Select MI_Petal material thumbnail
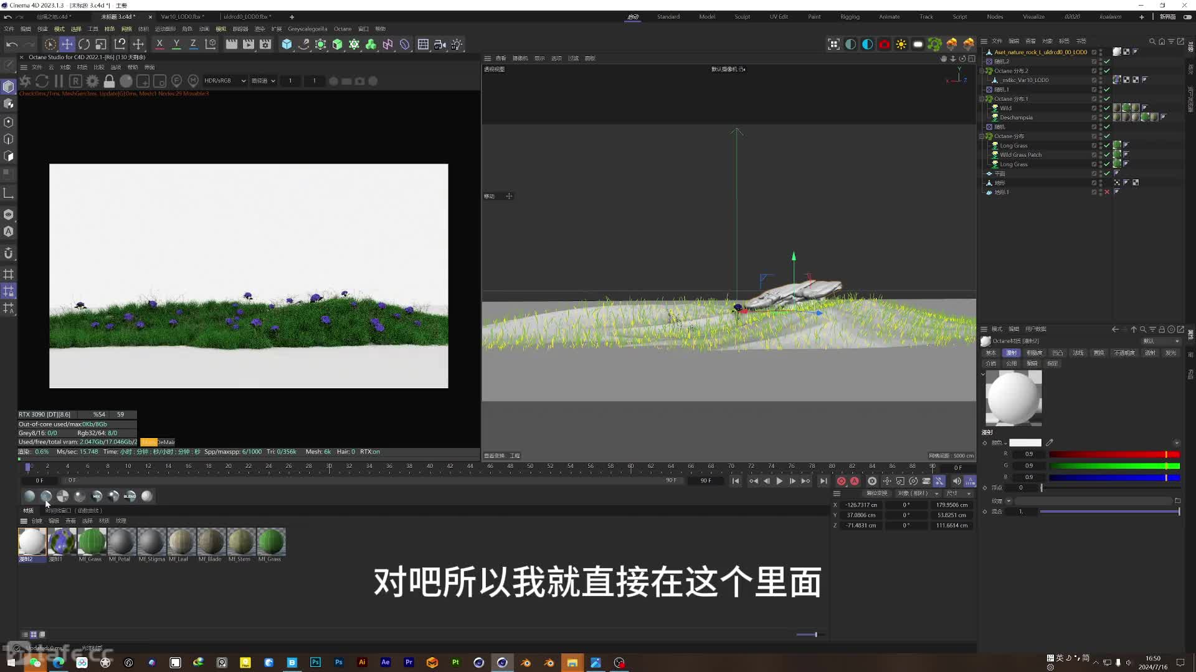This screenshot has height=672, width=1196. pyautogui.click(x=121, y=542)
